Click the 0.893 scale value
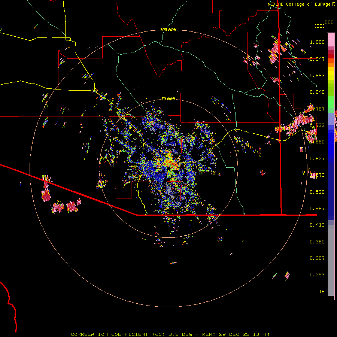 coord(317,75)
